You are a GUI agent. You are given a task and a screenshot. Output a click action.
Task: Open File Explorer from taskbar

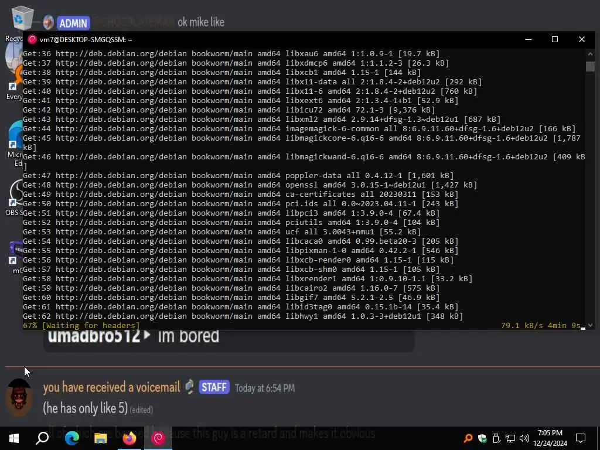[101, 438]
